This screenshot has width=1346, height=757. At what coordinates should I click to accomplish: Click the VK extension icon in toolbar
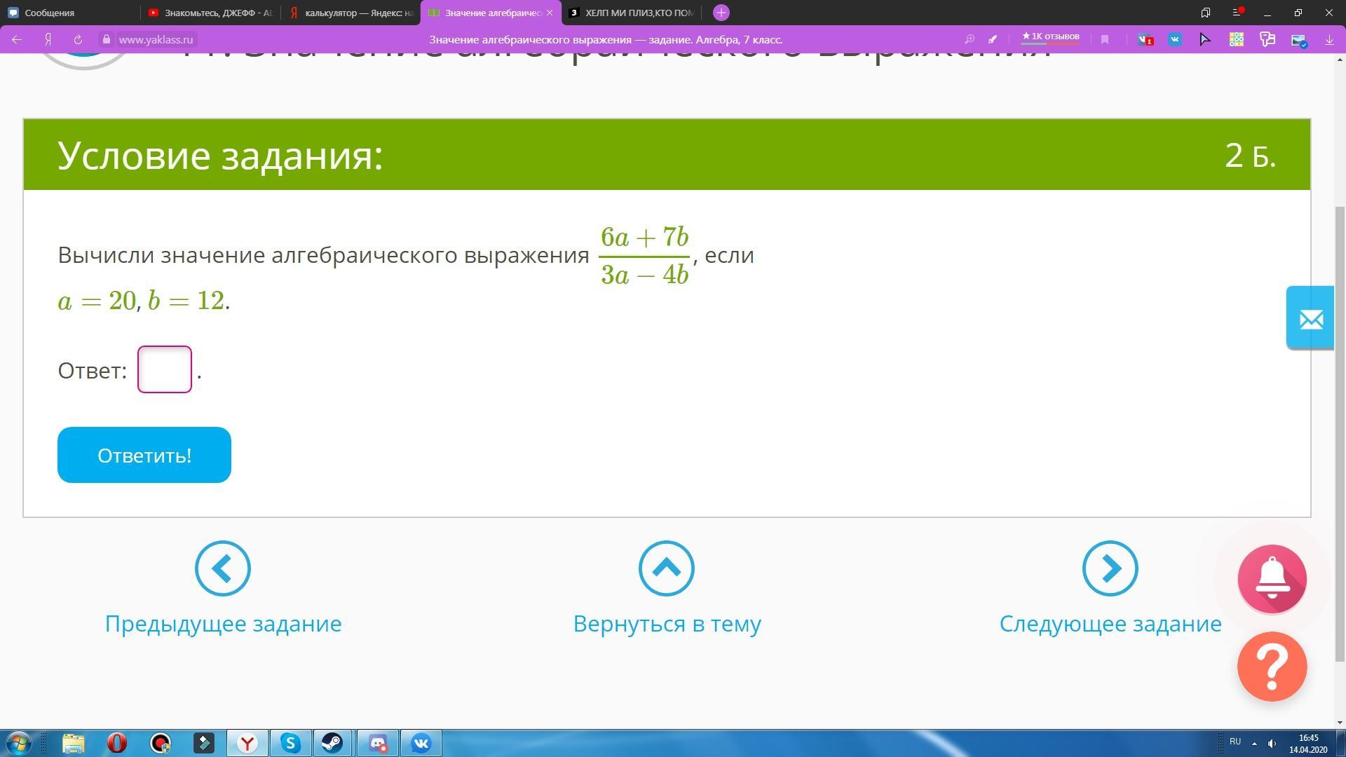pyautogui.click(x=1175, y=40)
